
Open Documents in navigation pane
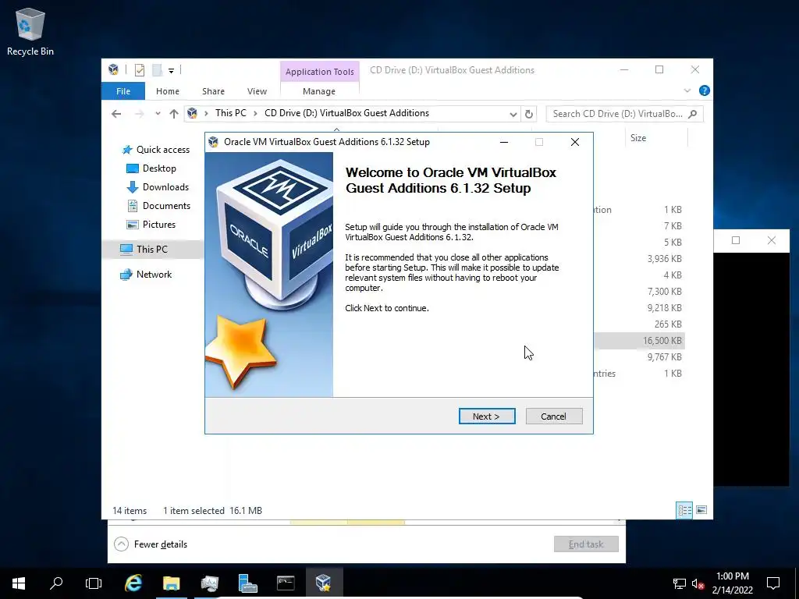point(158,206)
